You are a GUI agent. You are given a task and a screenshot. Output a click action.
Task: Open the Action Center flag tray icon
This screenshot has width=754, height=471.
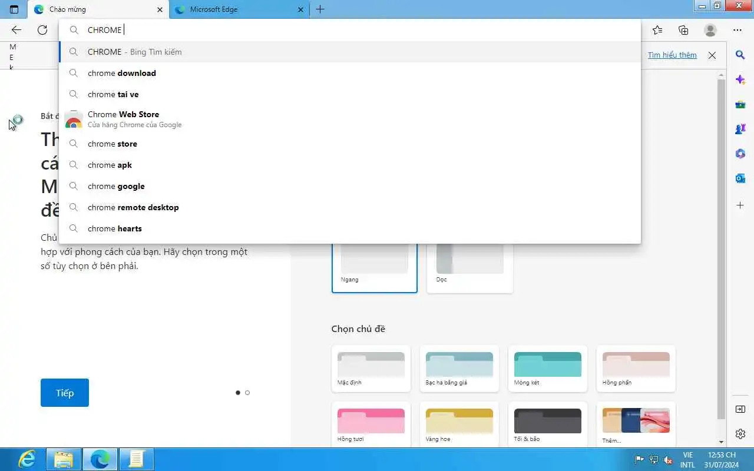(x=639, y=460)
